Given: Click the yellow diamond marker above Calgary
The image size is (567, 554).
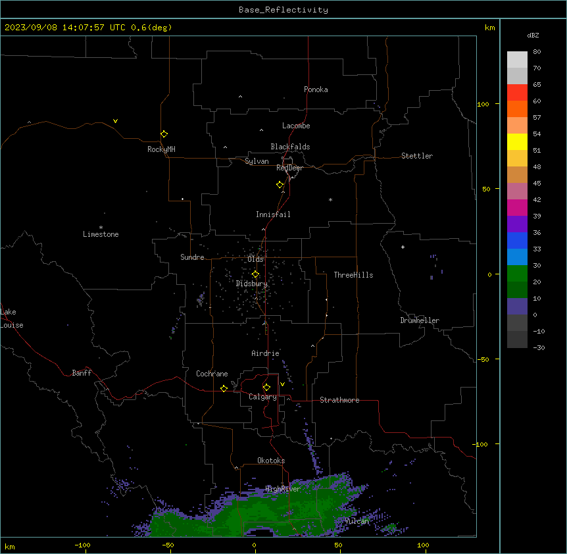Looking at the screenshot, I should (266, 388).
